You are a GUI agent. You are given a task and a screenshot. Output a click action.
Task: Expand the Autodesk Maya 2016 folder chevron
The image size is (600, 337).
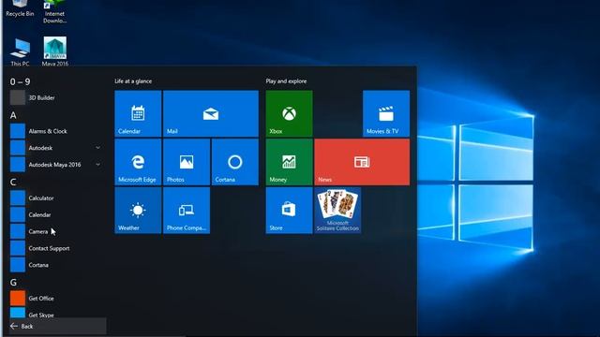point(97,165)
